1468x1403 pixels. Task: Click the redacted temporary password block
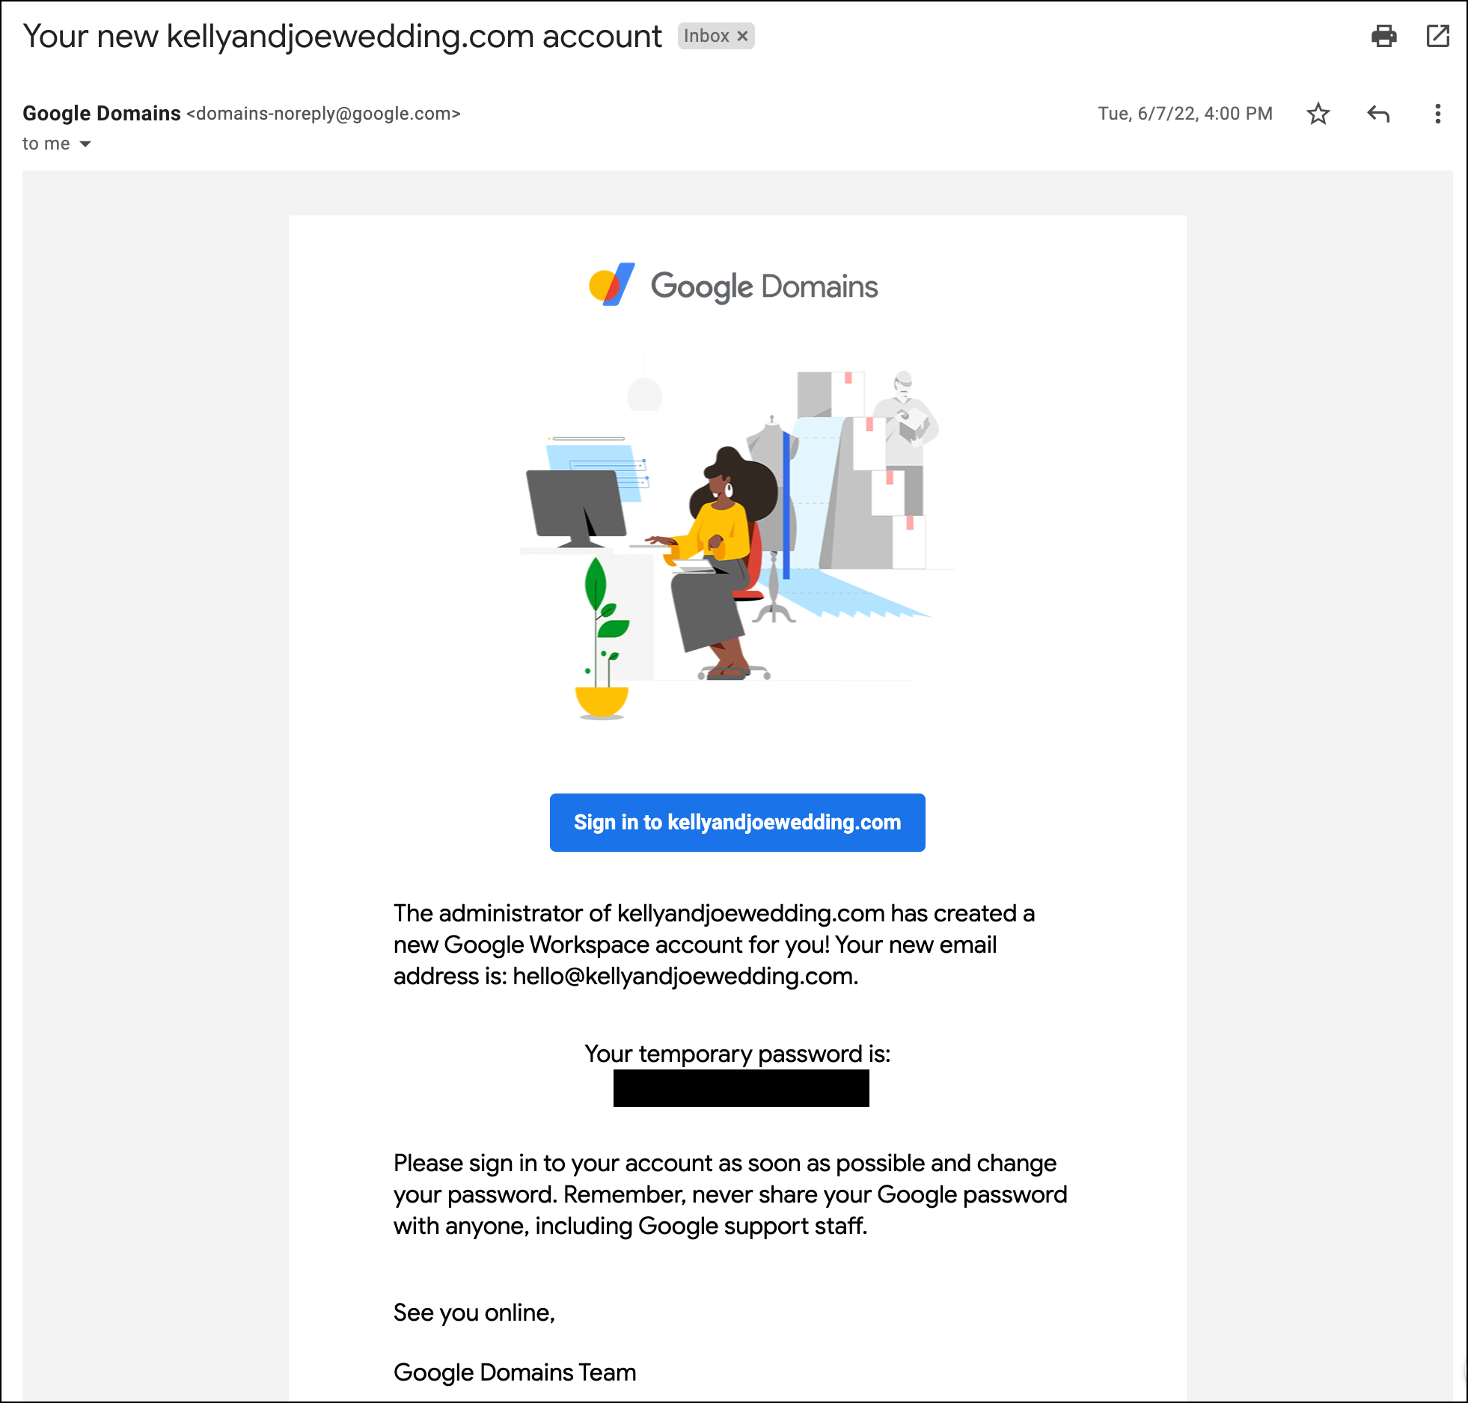(x=741, y=1087)
